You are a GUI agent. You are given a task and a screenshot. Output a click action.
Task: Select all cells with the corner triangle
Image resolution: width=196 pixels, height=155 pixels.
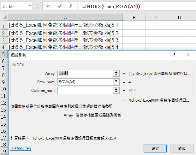[5, 17]
